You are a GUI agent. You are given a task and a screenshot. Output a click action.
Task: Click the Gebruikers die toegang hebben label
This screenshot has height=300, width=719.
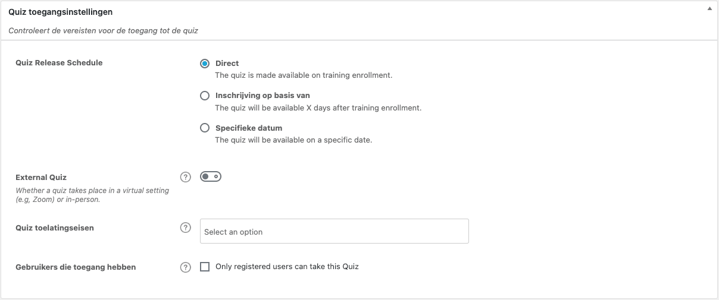coord(76,267)
